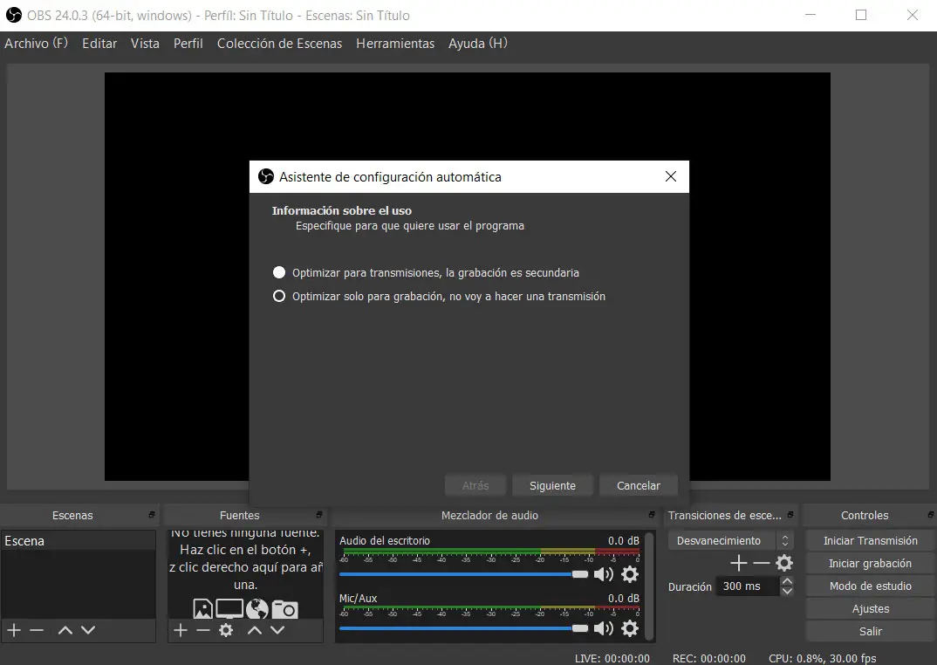Viewport: 937px width, 665px height.
Task: Undock the Controles panel
Action: click(930, 515)
